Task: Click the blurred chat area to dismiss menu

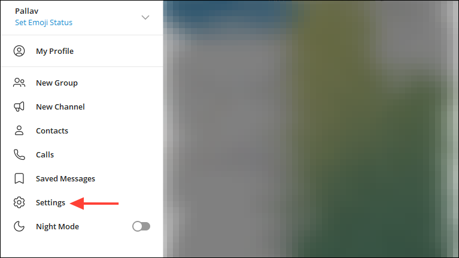Action: [311, 129]
